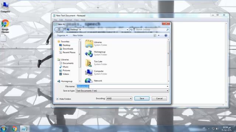Click the refresh button beside address bar
This screenshot has width=236, height=132.
[131, 30]
